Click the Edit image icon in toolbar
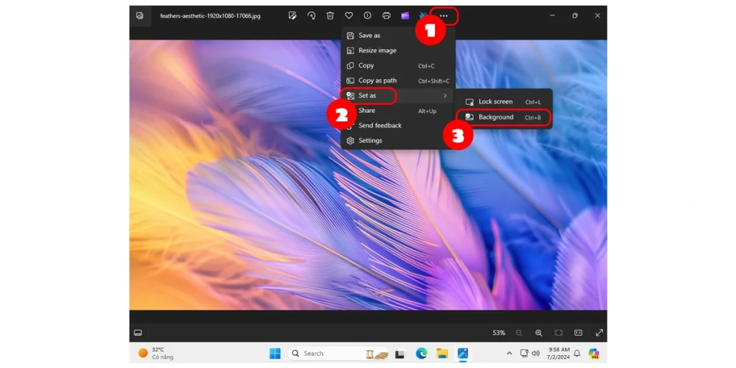Viewport: 736px width, 368px height. tap(293, 15)
